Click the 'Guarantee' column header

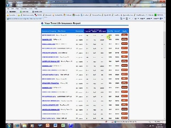[79, 31]
